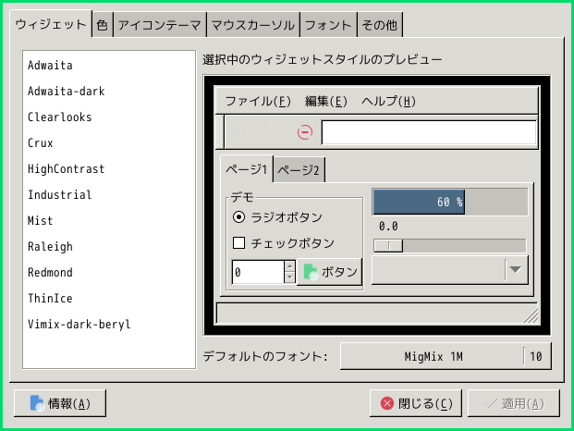574x431 pixels.
Task: Click the green file icon on ボタン button
Action: 311,272
